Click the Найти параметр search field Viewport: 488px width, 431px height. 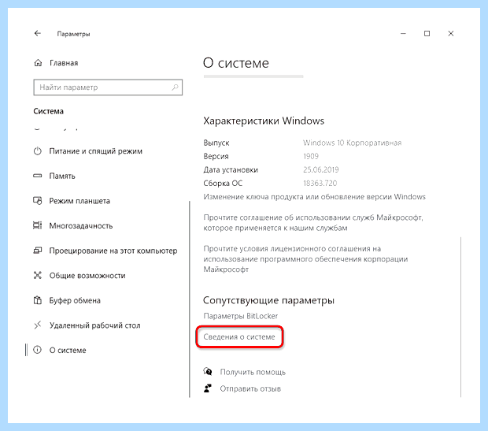[x=108, y=87]
